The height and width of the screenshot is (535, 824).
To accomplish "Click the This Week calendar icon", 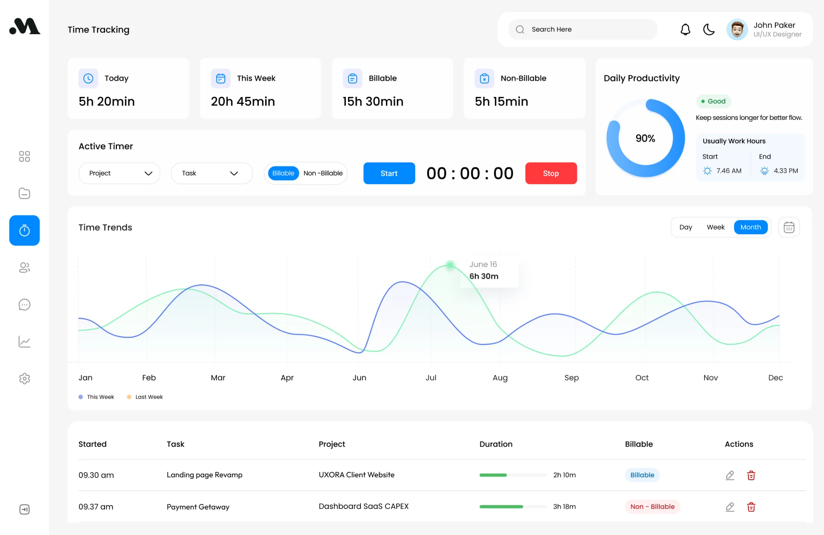I will pos(220,78).
